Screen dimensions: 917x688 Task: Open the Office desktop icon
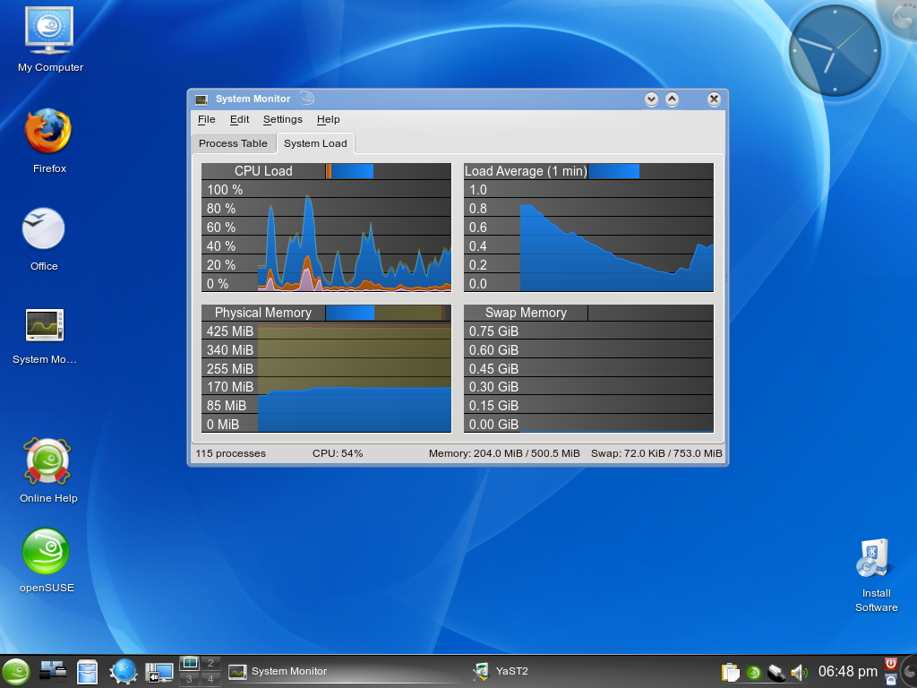(x=44, y=238)
